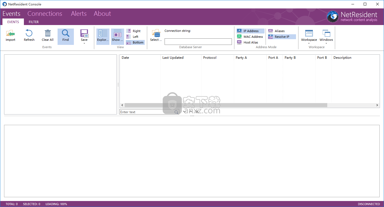Click the NetResident logo icon
Viewport: 384px width, 207px height.
click(333, 17)
